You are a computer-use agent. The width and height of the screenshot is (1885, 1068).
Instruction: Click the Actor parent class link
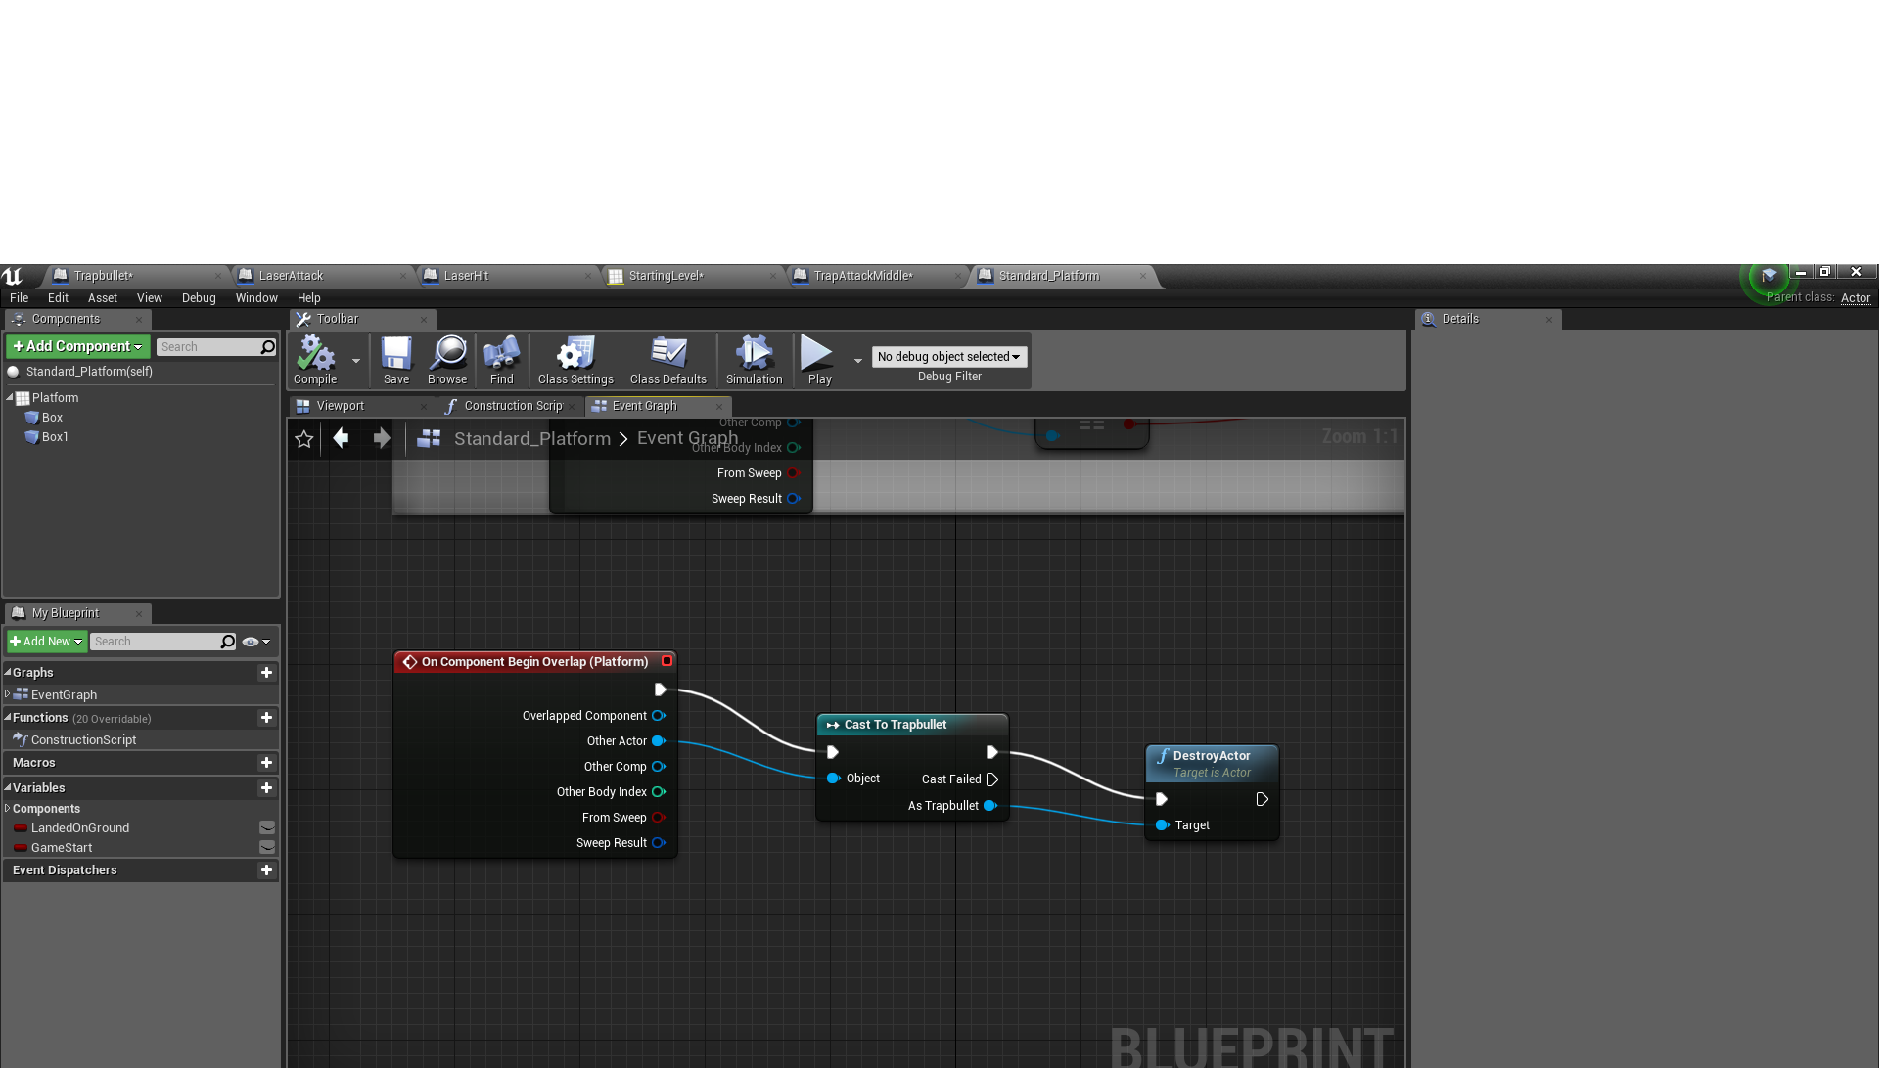(1855, 298)
